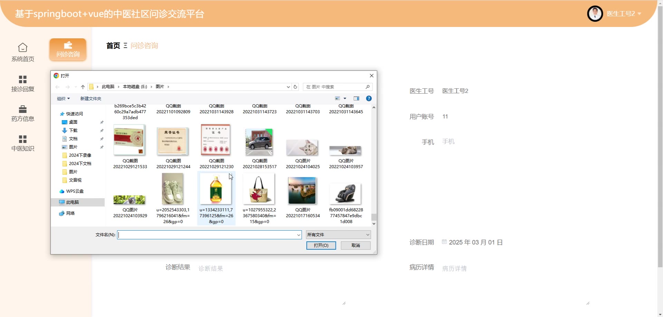Toggle the preview pane icon

tap(356, 98)
